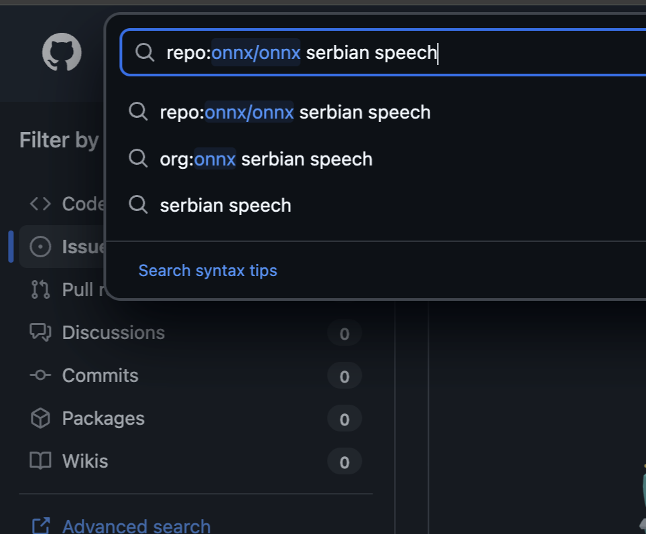
Task: Click the Discussions speech bubbles icon
Action: [40, 332]
